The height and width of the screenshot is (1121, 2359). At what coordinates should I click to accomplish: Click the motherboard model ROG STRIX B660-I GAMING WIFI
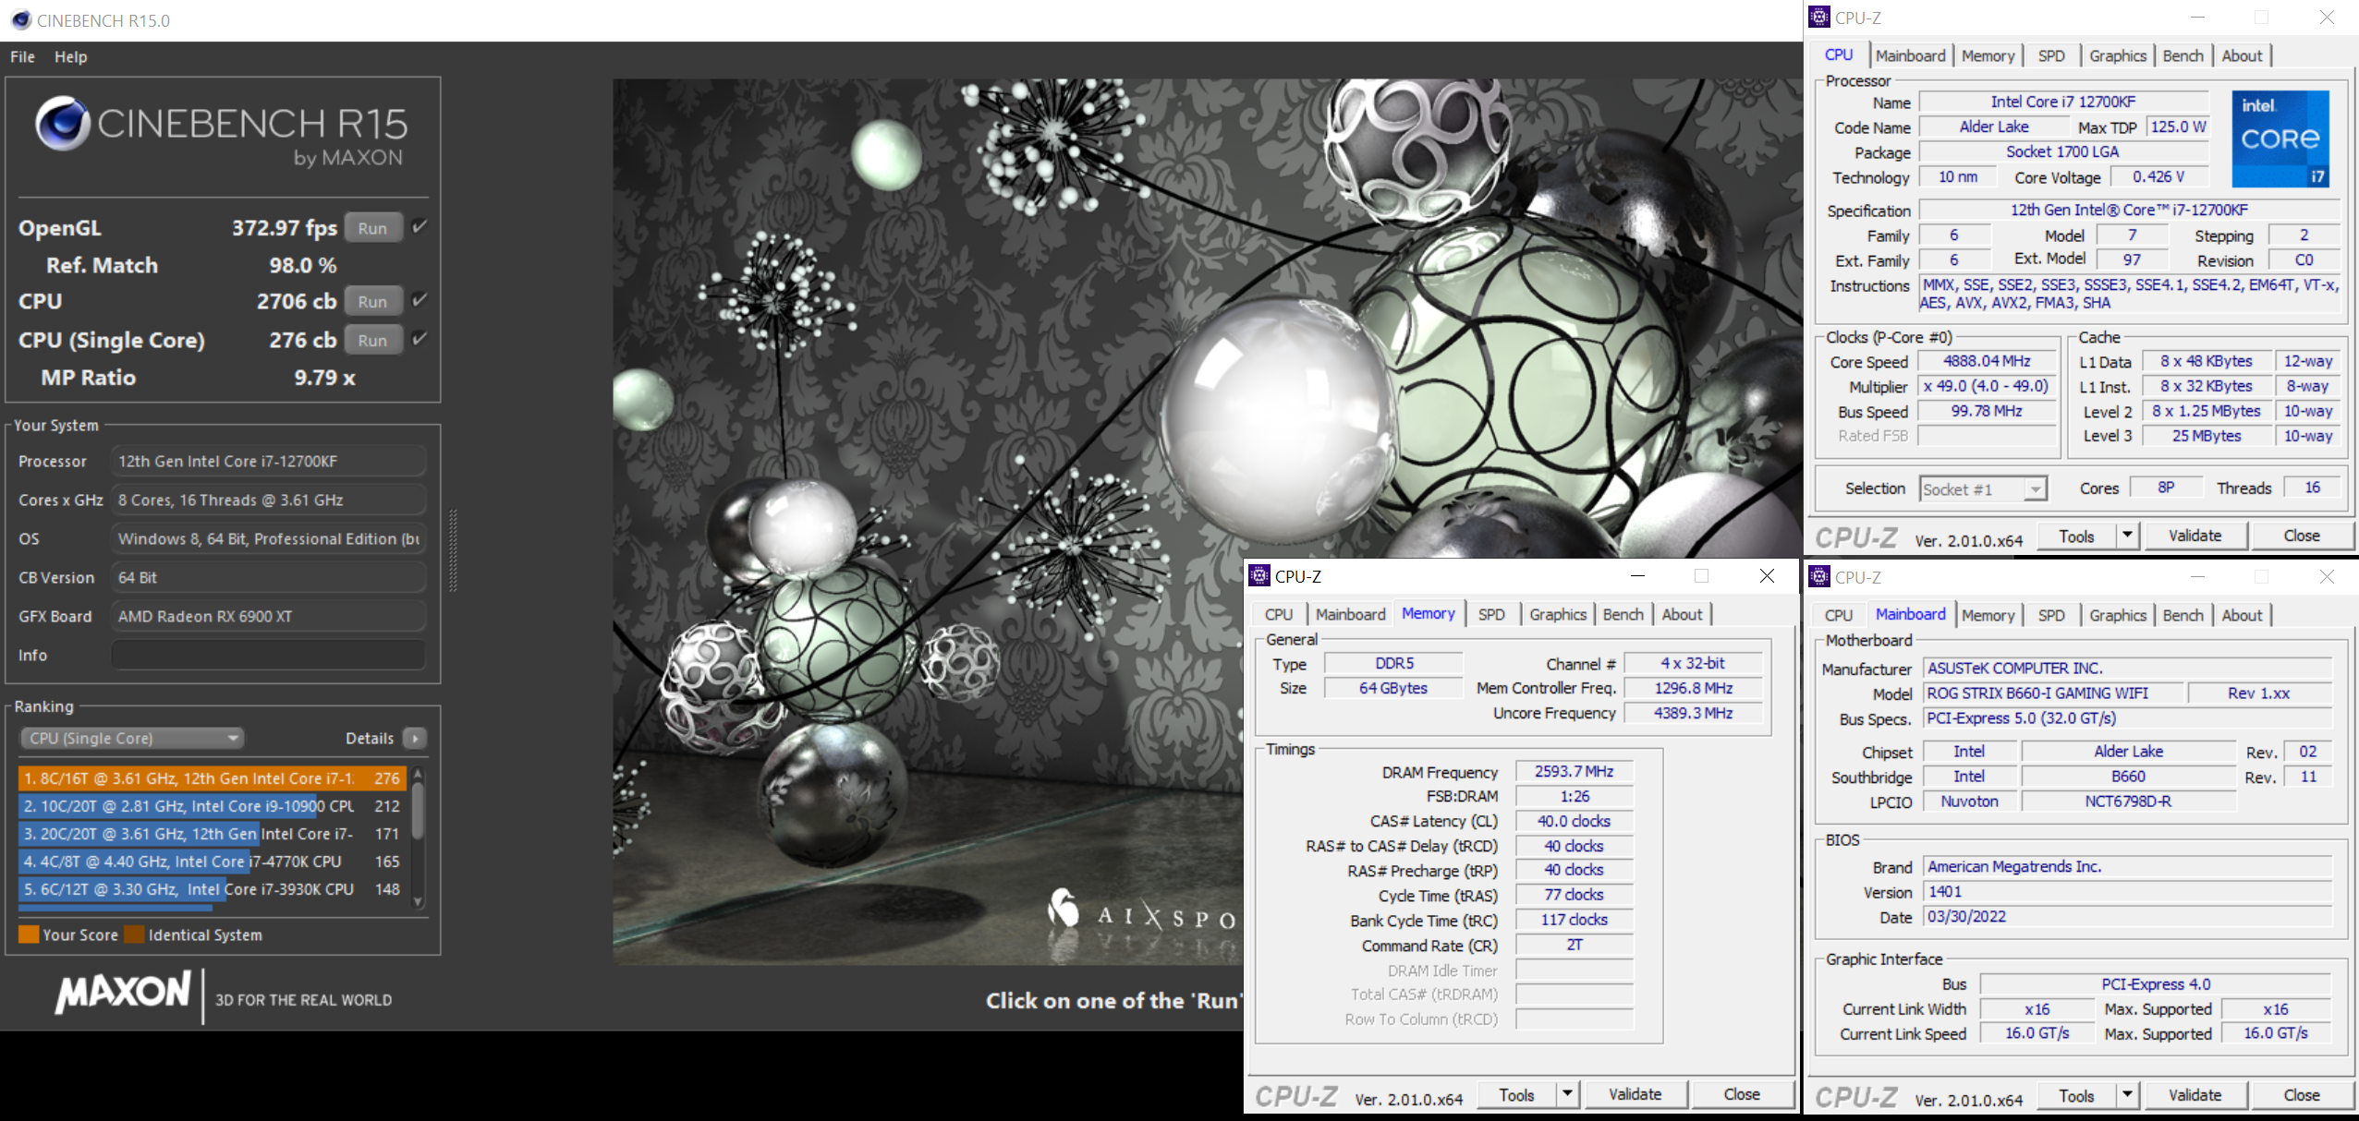click(x=2053, y=693)
